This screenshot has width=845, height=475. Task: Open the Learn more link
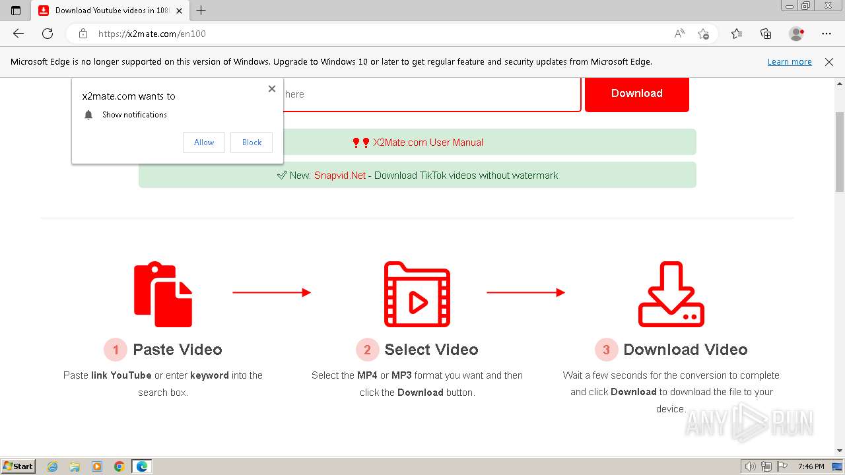point(790,62)
